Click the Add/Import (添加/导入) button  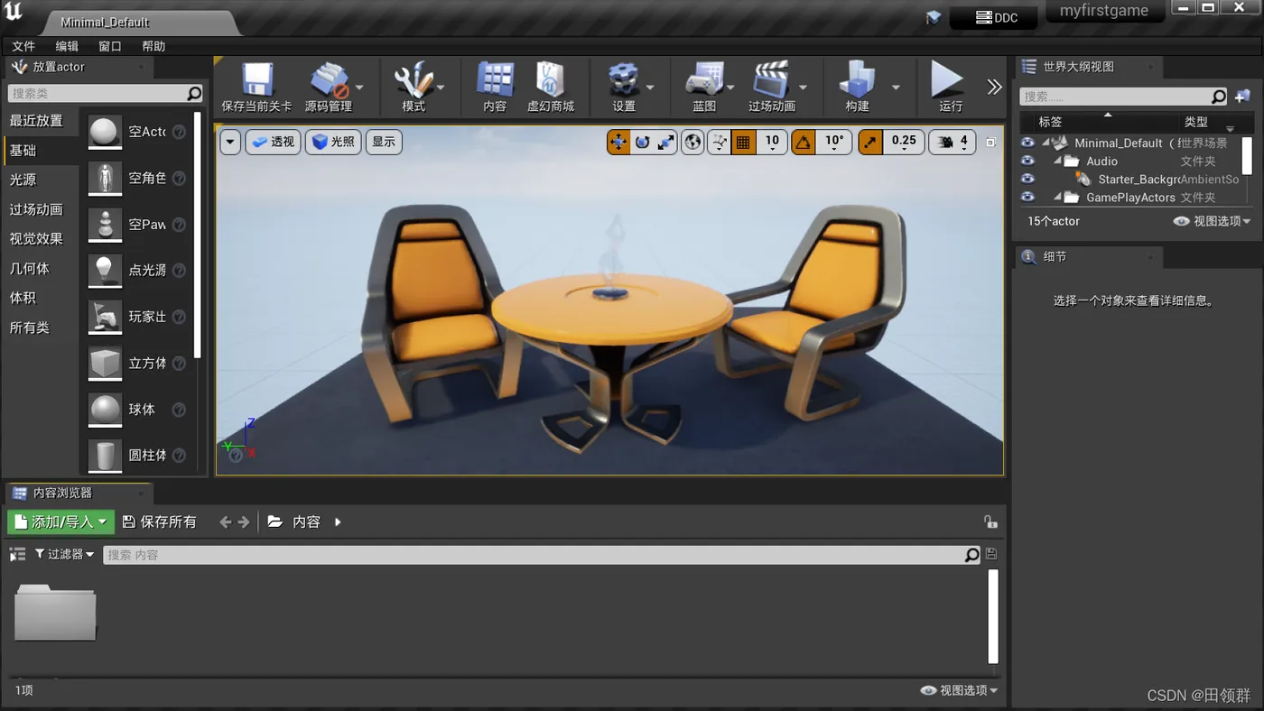coord(60,522)
